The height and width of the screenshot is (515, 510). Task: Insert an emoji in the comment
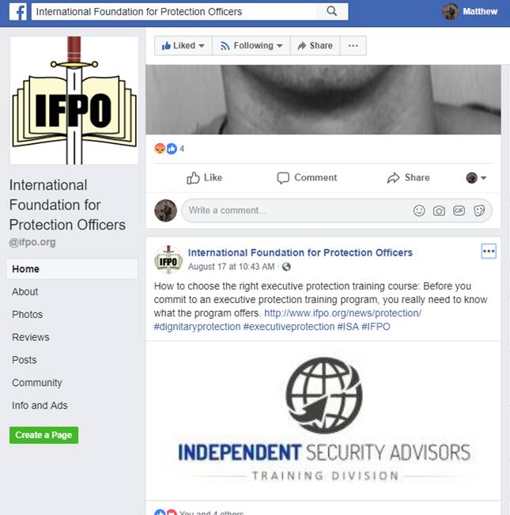pos(419,210)
